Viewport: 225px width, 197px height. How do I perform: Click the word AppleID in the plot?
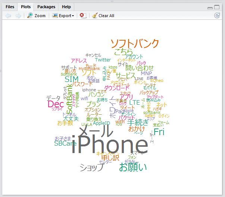point(101,123)
